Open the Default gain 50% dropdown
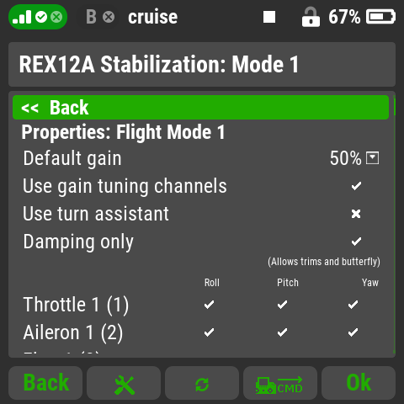 pos(354,158)
